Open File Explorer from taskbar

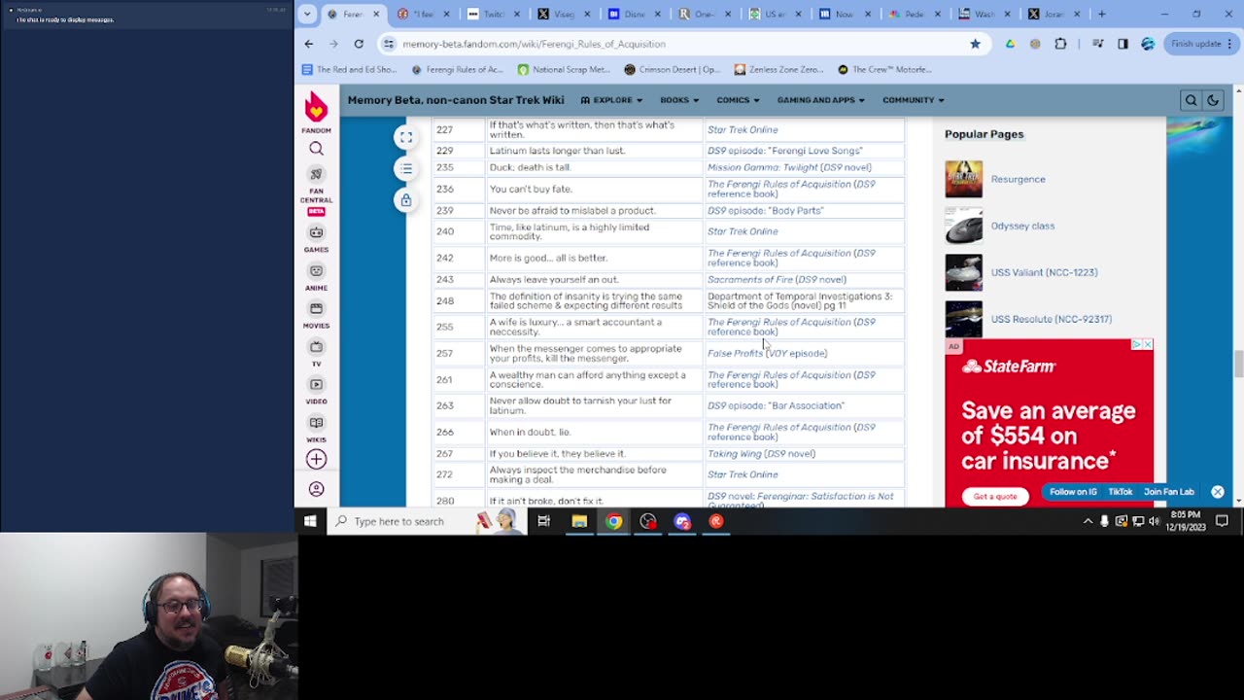(579, 521)
